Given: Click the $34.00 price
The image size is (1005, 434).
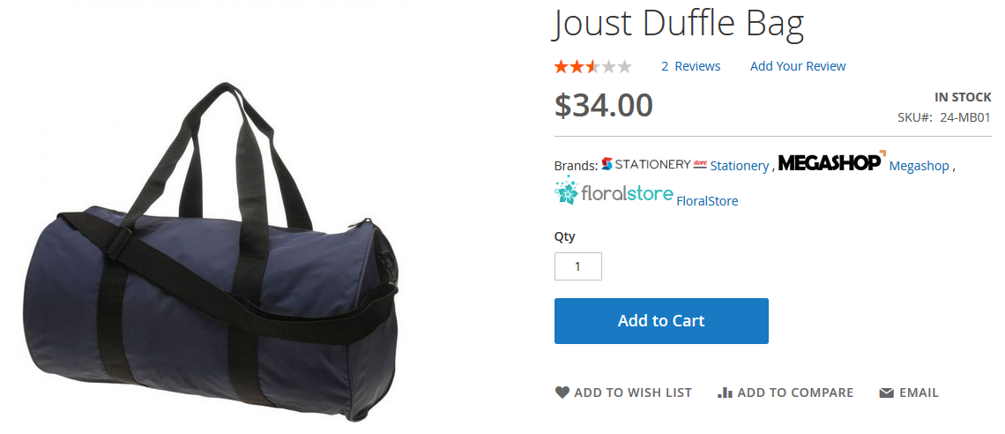Looking at the screenshot, I should tap(603, 105).
